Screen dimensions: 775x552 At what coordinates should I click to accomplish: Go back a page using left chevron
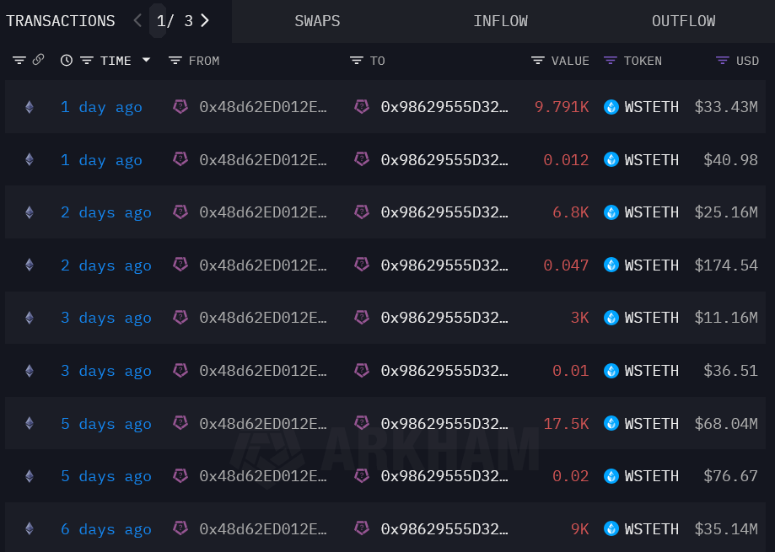pyautogui.click(x=137, y=20)
